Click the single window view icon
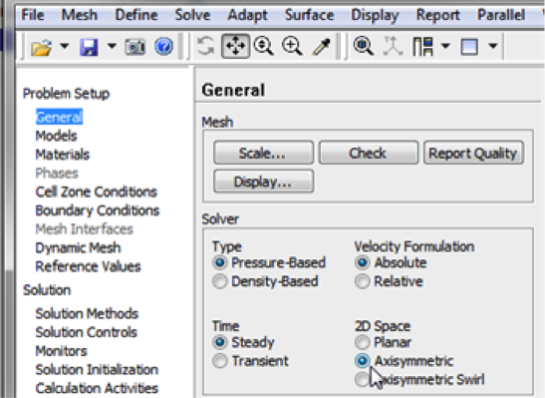545x398 pixels. (x=469, y=47)
